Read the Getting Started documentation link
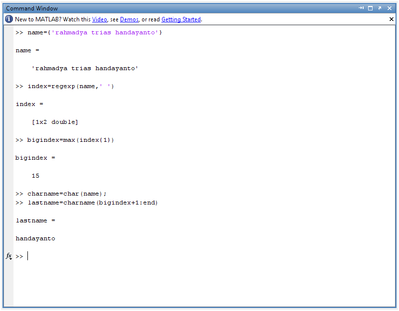Image resolution: width=399 pixels, height=311 pixels. click(181, 19)
